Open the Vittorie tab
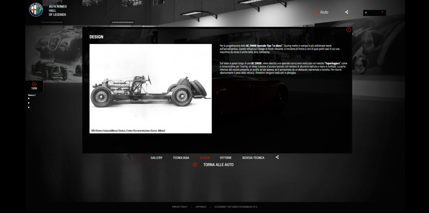 click(x=226, y=158)
